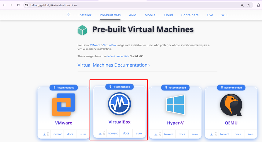Open the browser extensions puzzle icon

click(x=258, y=5)
